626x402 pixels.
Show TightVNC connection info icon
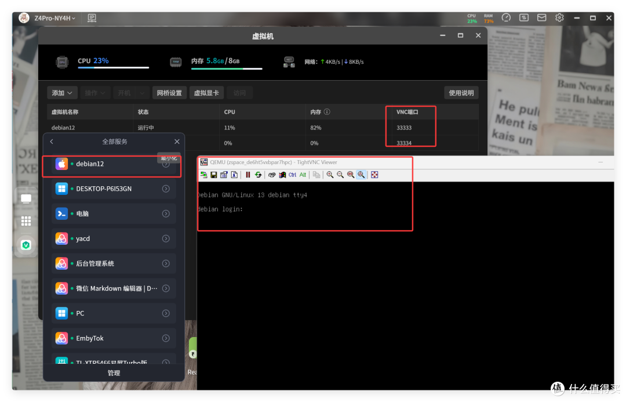pos(234,175)
